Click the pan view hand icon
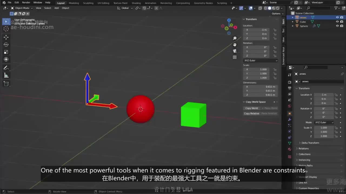The width and height of the screenshot is (346, 194). (x=235, y=44)
